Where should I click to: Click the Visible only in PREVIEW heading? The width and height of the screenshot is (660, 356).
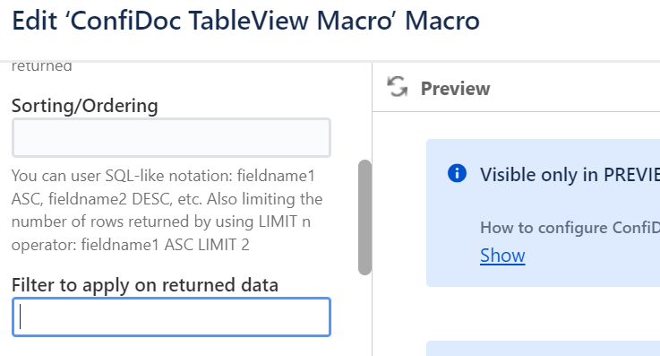570,175
